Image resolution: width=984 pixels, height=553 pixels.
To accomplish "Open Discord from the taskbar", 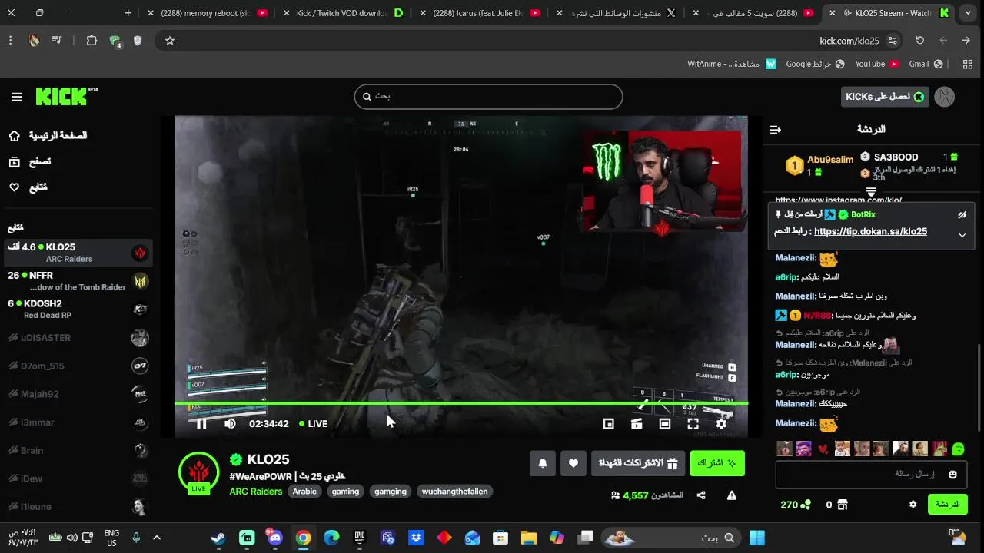I will pyautogui.click(x=274, y=538).
